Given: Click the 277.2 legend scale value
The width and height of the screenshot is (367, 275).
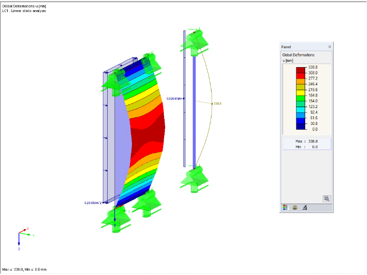Looking at the screenshot, I should (313, 78).
